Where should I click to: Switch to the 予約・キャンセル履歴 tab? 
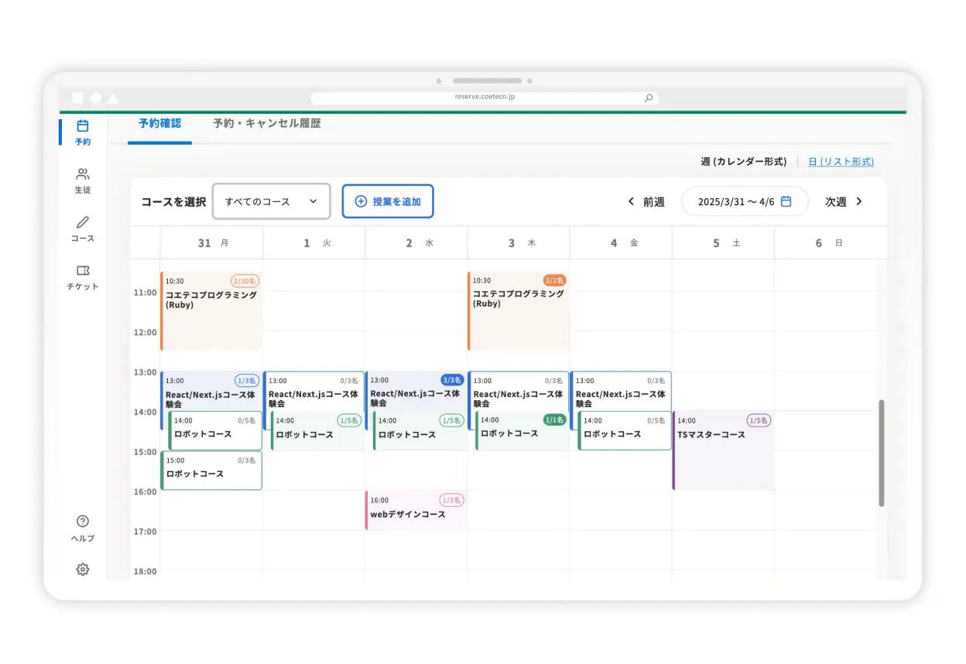[x=266, y=123]
